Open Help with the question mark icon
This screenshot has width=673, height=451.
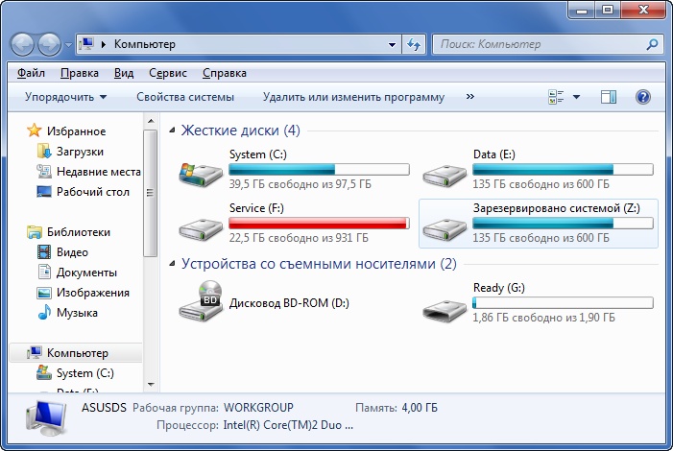pos(642,97)
